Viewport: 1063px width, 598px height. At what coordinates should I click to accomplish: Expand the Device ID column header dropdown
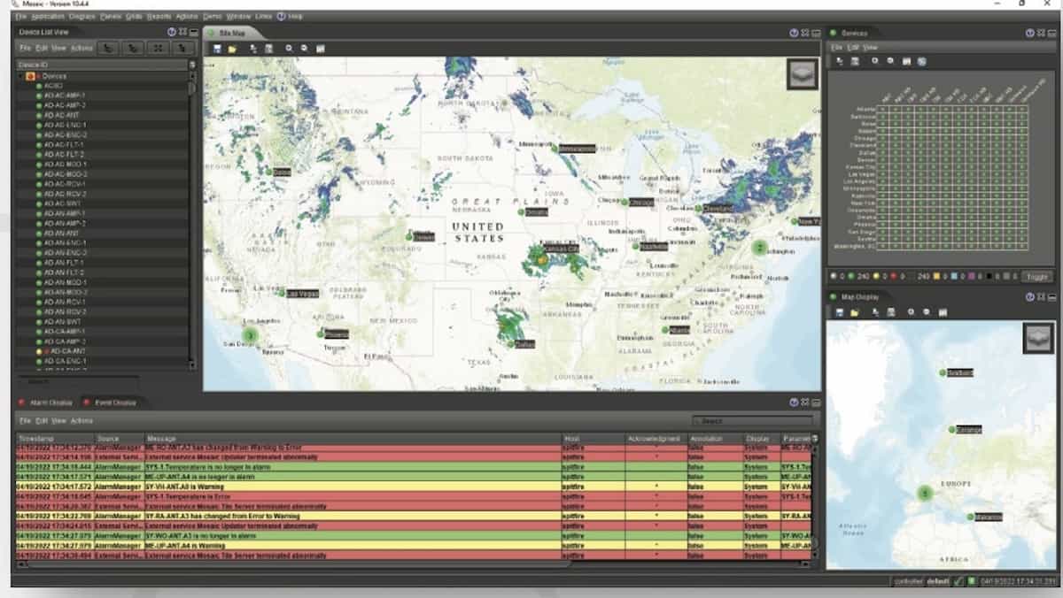[192, 64]
